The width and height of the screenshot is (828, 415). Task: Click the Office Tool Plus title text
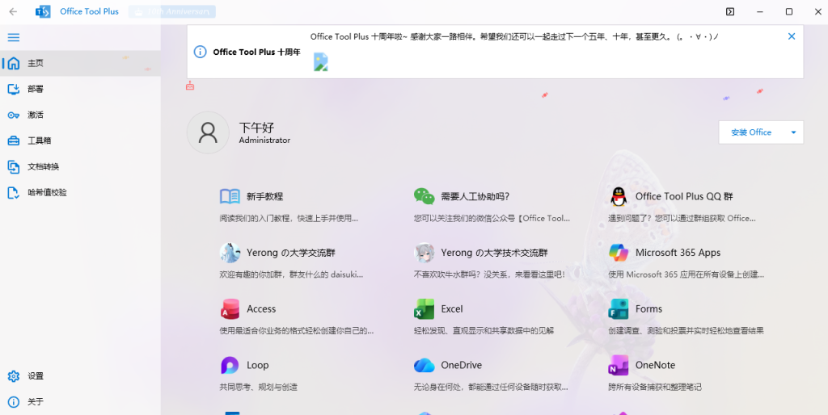pyautogui.click(x=89, y=11)
